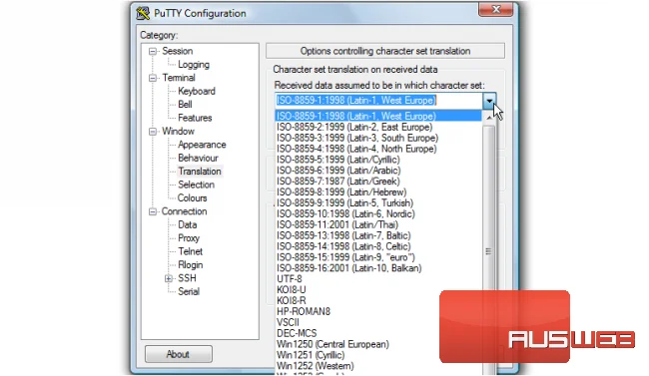Collapse the Connection tree node
The width and height of the screenshot is (649, 376).
[x=153, y=211]
